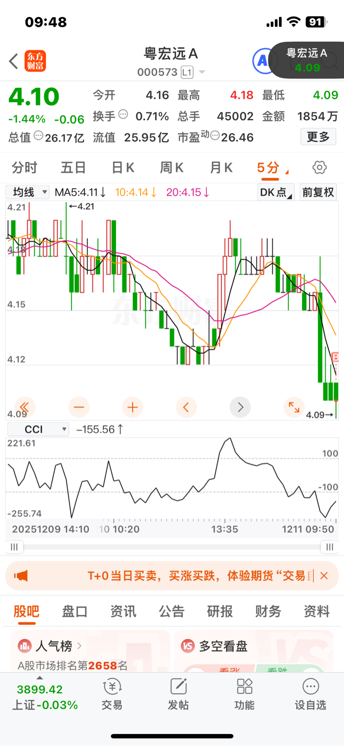344x746 pixels.
Task: Tap the 10:4.14 moving average value
Action: (136, 192)
